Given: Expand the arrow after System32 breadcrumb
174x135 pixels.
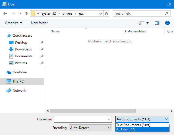Looking at the screenshot, I should (x=59, y=13).
